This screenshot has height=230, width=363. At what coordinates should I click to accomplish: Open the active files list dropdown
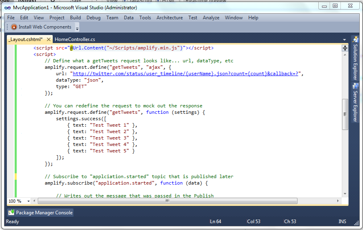pos(344,40)
